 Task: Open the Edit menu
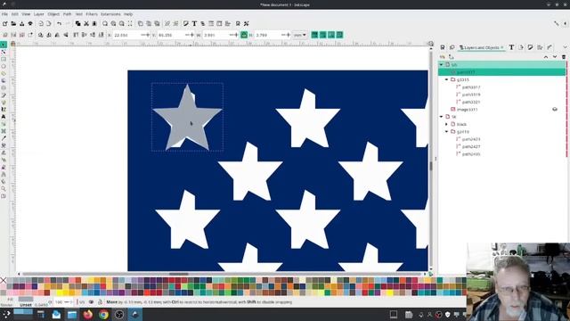tap(15, 14)
